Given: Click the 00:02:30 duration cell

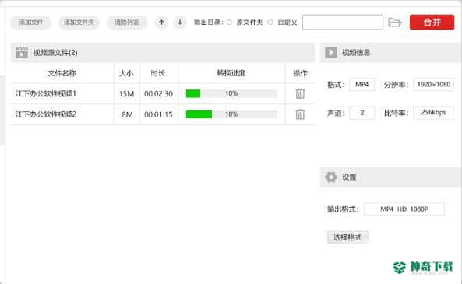Looking at the screenshot, I should (158, 94).
